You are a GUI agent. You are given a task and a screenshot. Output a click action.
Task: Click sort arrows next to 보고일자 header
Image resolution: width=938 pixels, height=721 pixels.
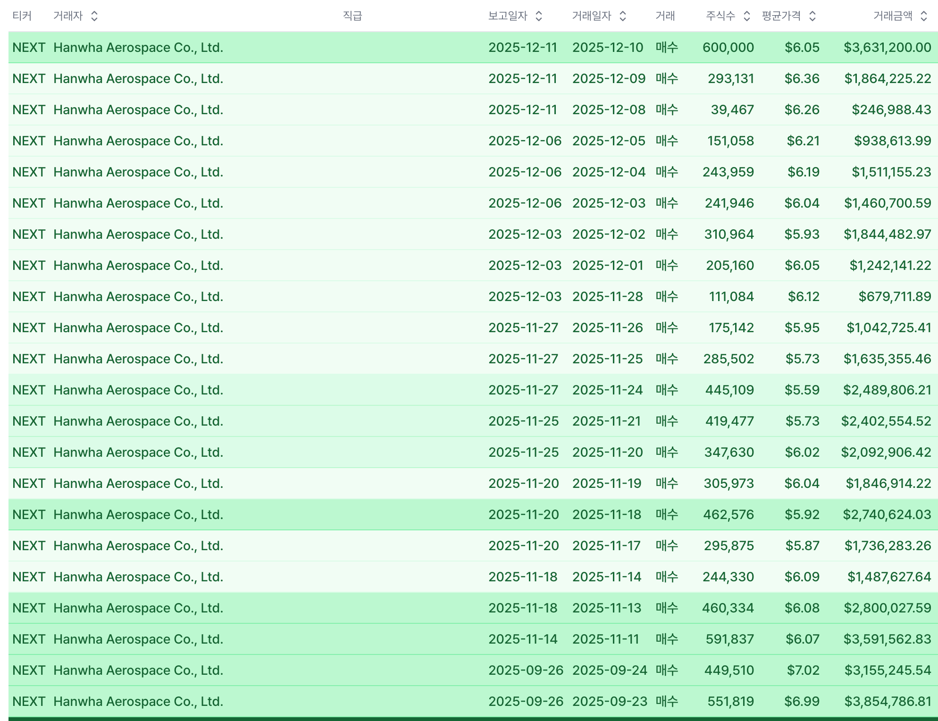tap(538, 16)
